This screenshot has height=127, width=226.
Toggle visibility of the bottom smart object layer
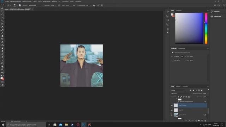(x=172, y=115)
